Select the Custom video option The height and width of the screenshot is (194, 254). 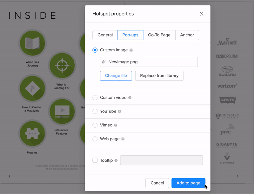pyautogui.click(x=95, y=98)
